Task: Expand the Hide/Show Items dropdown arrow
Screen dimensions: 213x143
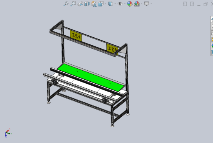Action: (125, 4)
